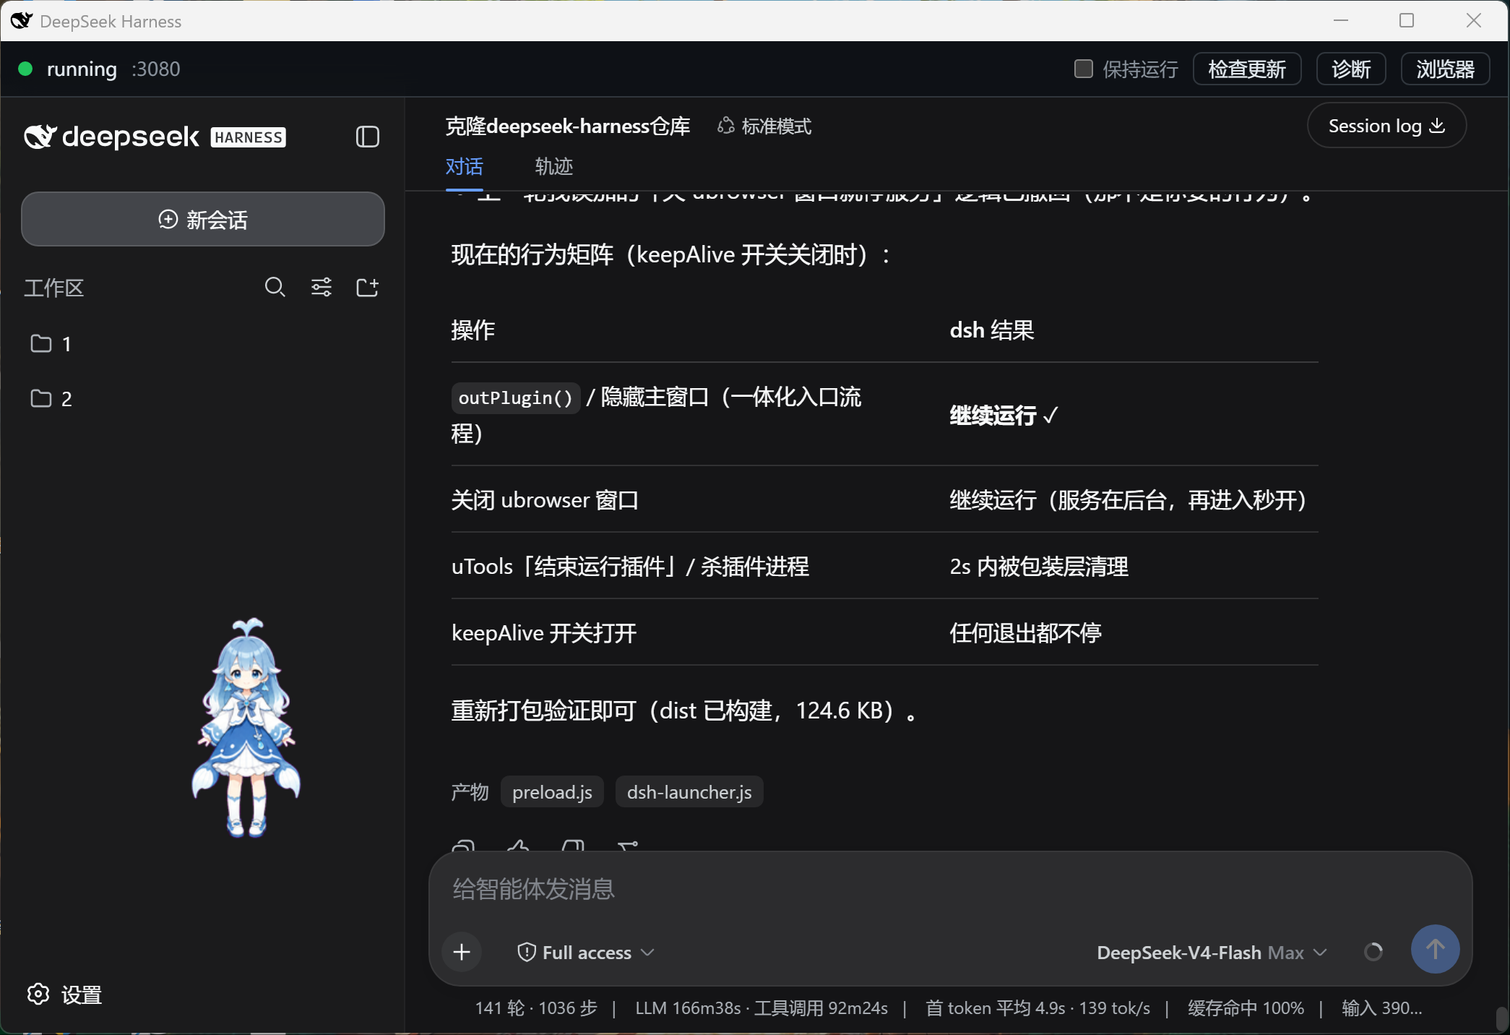Click the 141 轮 · 1036 步 status entry
1510x1035 pixels.
[x=536, y=1008]
